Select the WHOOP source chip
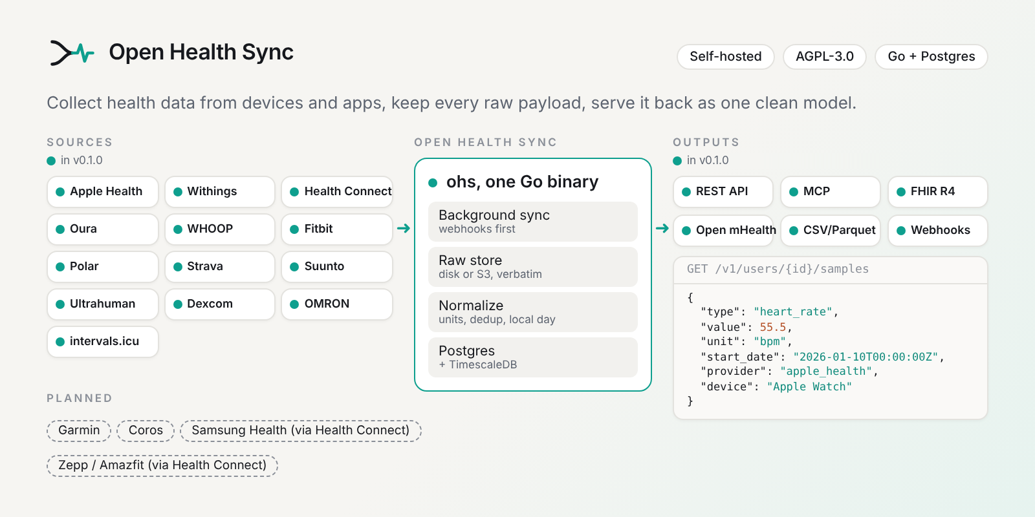Screen dimensions: 1035x517 (220, 229)
